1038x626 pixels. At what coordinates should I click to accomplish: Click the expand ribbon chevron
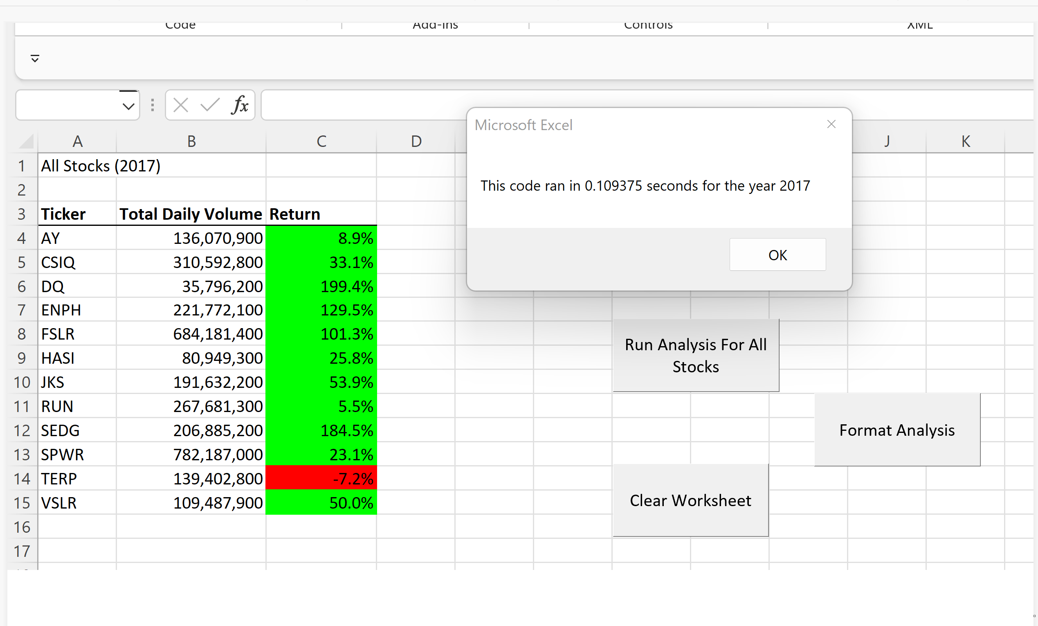pos(34,58)
